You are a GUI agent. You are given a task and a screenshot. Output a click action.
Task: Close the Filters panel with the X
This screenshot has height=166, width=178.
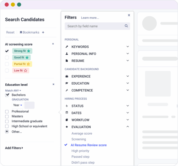coord(129,15)
